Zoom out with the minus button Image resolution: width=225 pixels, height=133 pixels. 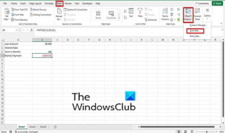pyautogui.click(x=197, y=132)
